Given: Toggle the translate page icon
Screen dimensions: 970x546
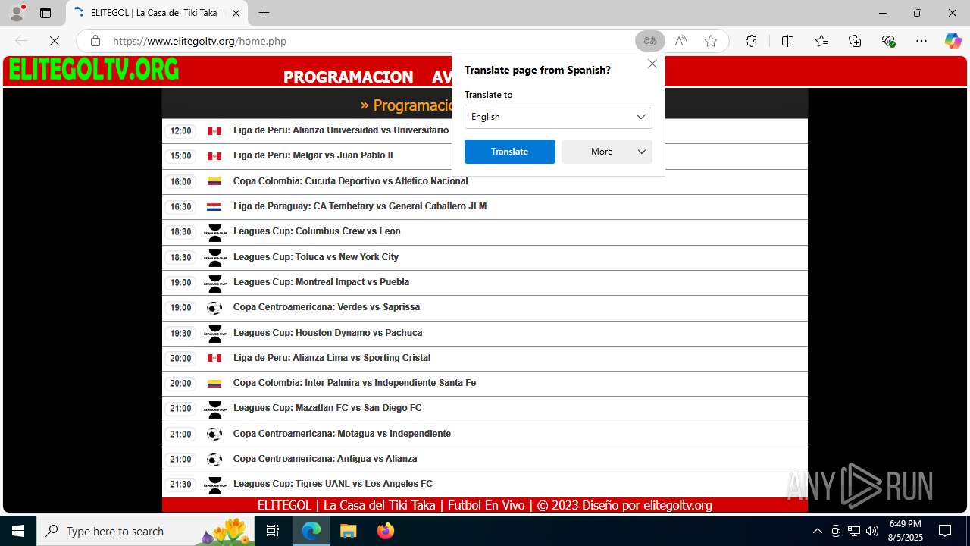Looking at the screenshot, I should (650, 41).
